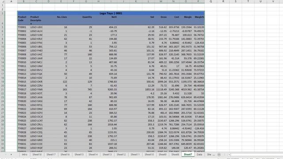Click the 'Nett' header cell

[111, 20]
